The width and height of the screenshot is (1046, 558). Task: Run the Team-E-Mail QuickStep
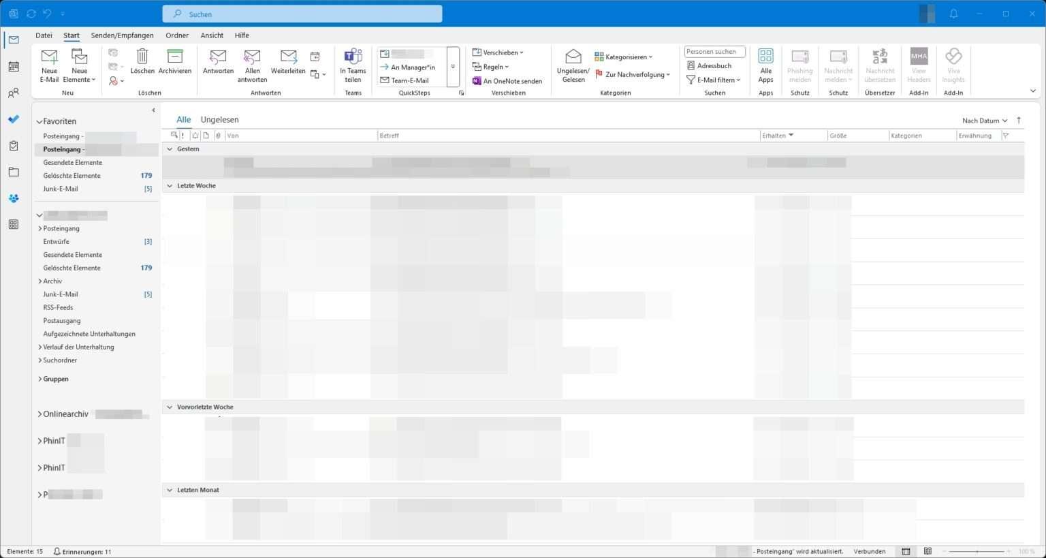(410, 80)
